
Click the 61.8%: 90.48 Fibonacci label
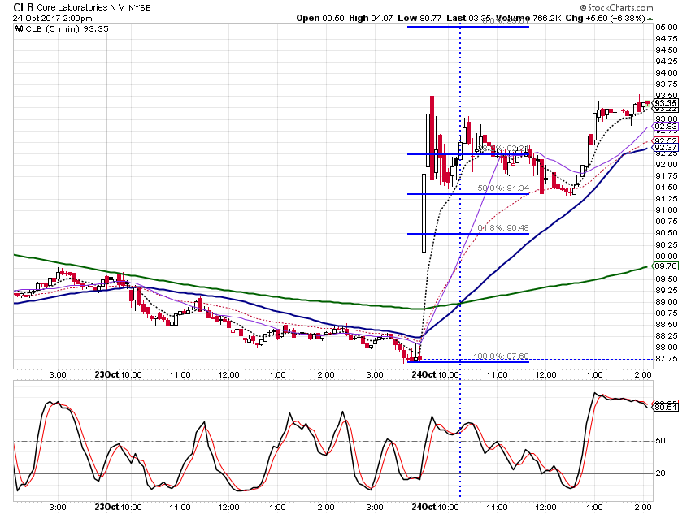(x=503, y=228)
